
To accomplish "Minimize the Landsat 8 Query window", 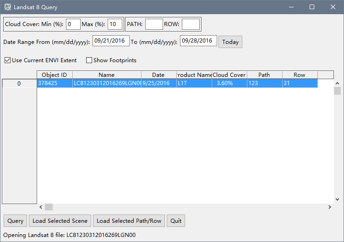I will coord(291,7).
